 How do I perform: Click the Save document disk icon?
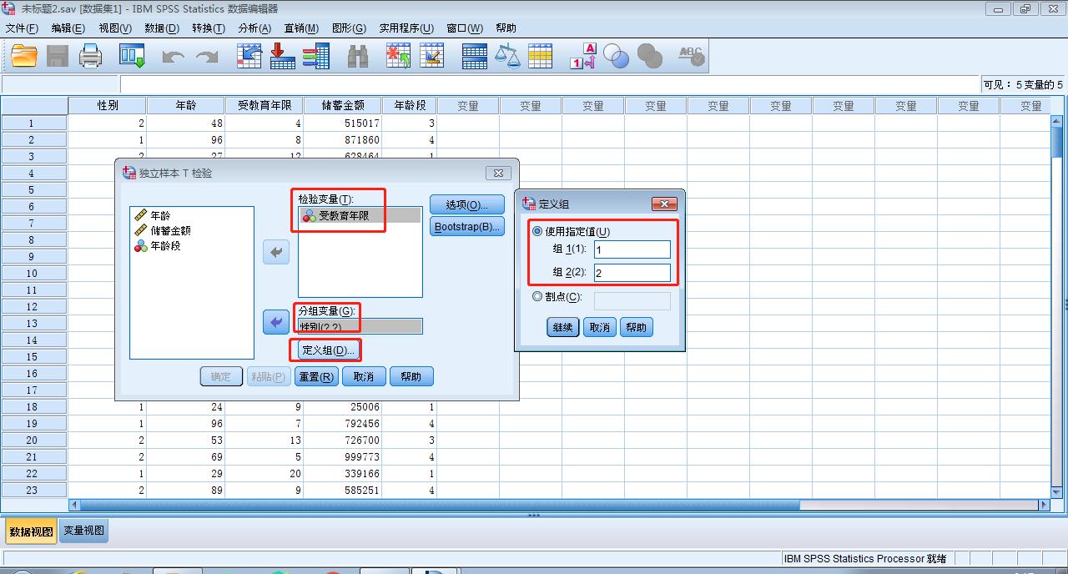coord(58,56)
